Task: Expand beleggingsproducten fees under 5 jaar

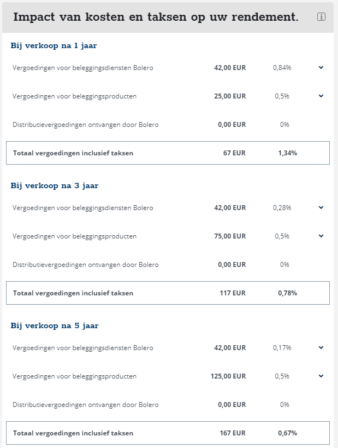Action: coord(321,376)
